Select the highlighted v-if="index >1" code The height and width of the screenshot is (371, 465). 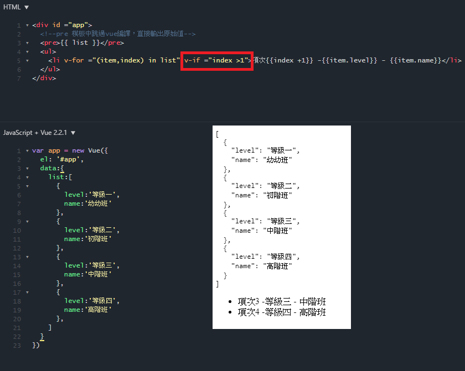(x=216, y=60)
